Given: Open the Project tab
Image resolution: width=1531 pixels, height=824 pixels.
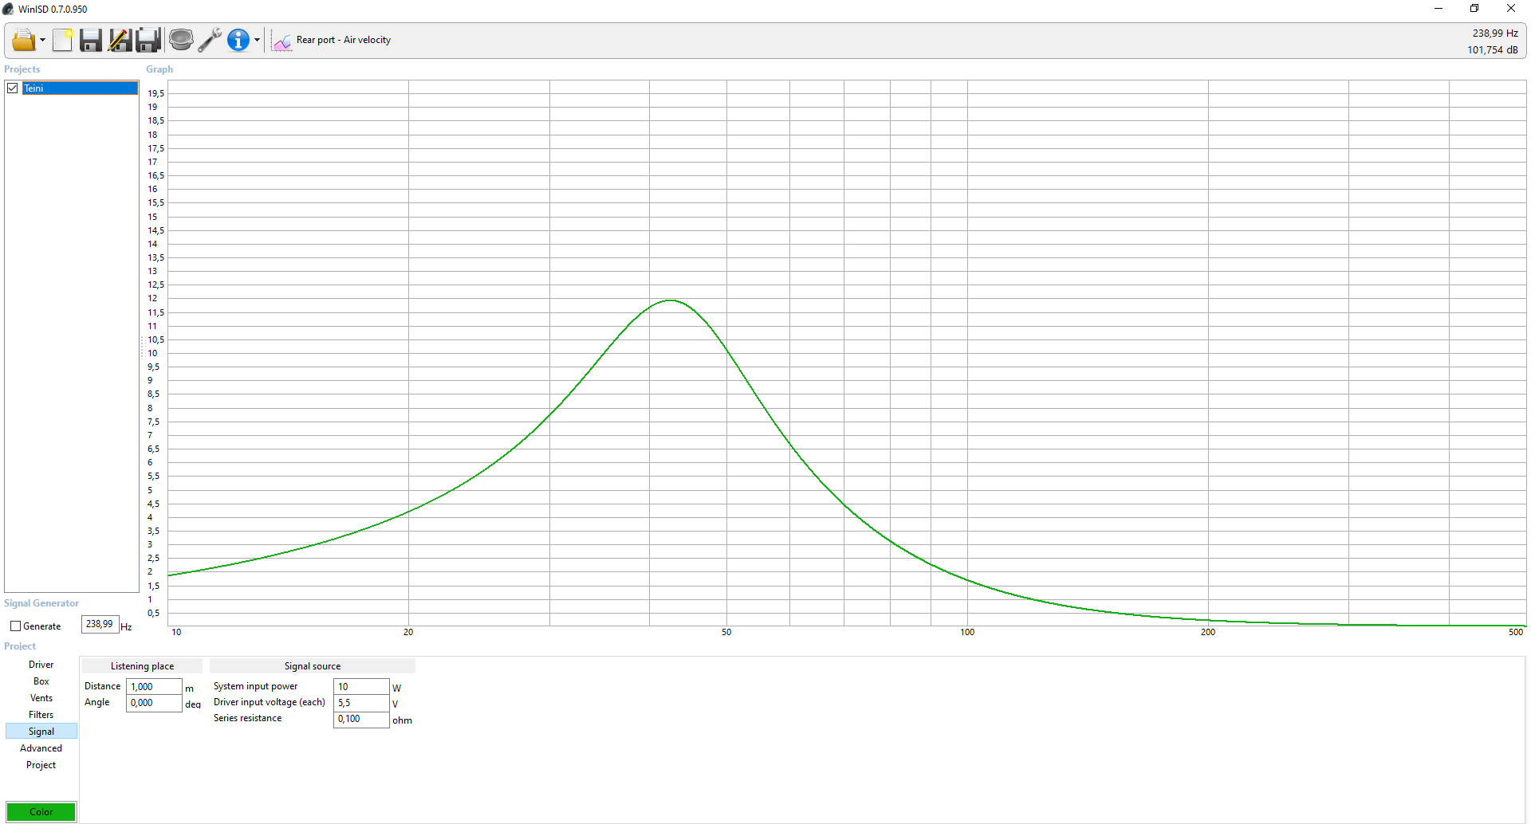Looking at the screenshot, I should click(41, 765).
